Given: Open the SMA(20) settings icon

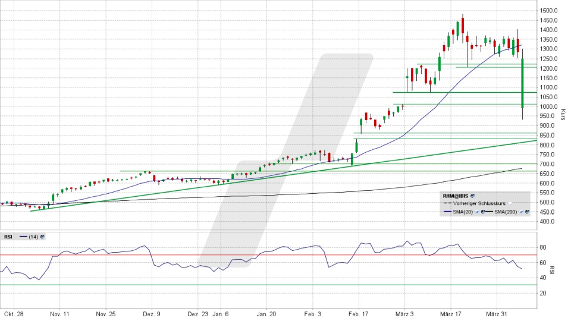Looking at the screenshot, I should [483, 212].
